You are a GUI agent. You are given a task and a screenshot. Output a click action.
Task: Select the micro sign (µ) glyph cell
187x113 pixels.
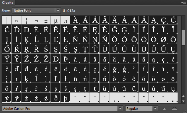[x=56, y=20]
